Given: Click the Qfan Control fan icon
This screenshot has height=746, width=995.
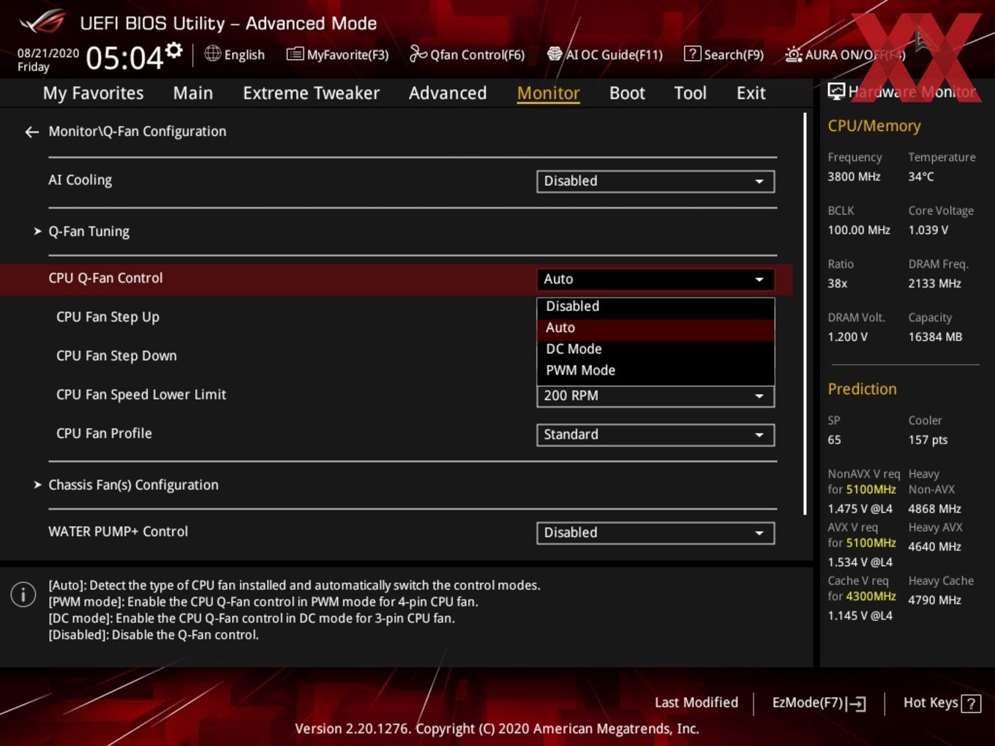Looking at the screenshot, I should coord(418,53).
